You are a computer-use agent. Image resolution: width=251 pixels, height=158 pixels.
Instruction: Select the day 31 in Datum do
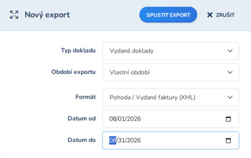pyautogui.click(x=121, y=140)
